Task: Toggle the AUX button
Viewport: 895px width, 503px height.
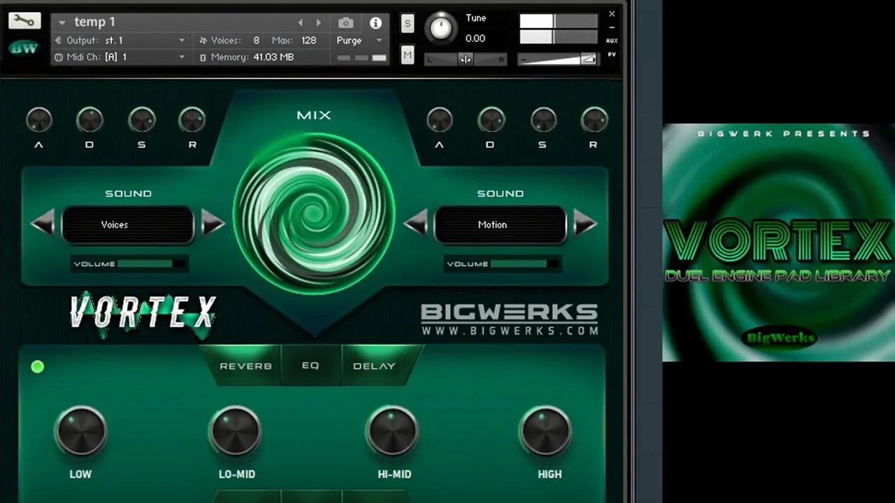Action: click(x=612, y=41)
